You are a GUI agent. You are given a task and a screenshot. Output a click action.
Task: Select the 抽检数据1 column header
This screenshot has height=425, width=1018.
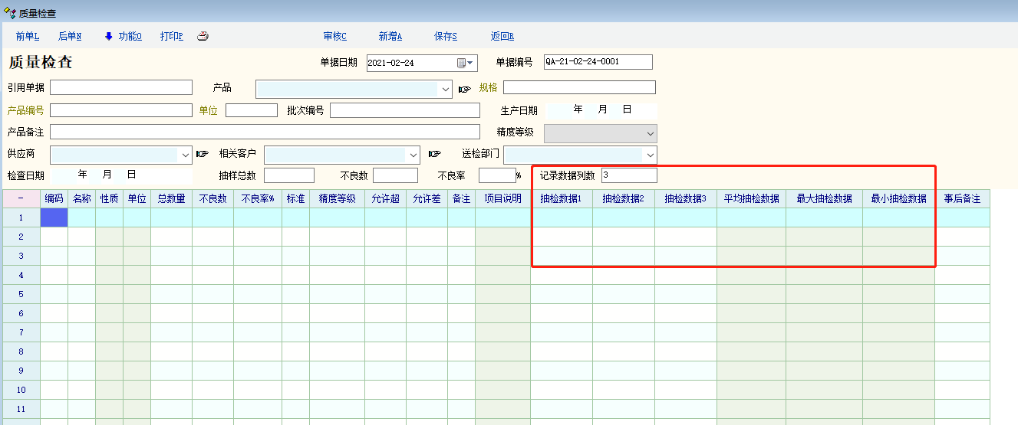[x=561, y=198]
